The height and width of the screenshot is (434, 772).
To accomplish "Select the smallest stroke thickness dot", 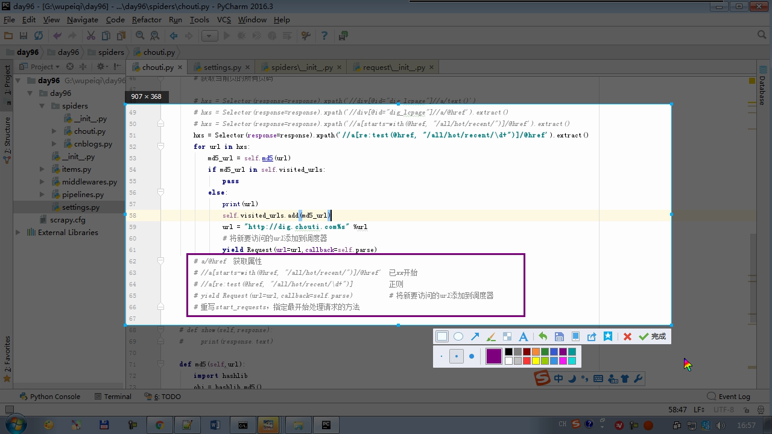I will click(441, 356).
